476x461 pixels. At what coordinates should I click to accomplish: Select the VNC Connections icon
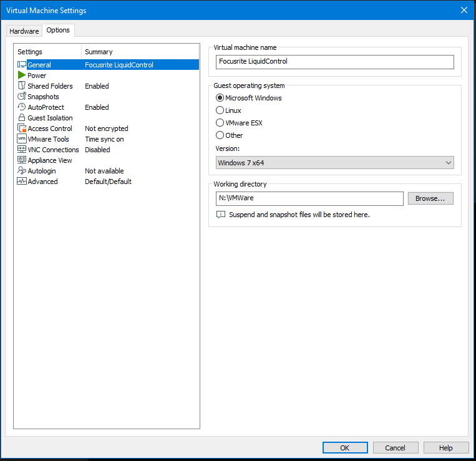pos(22,150)
